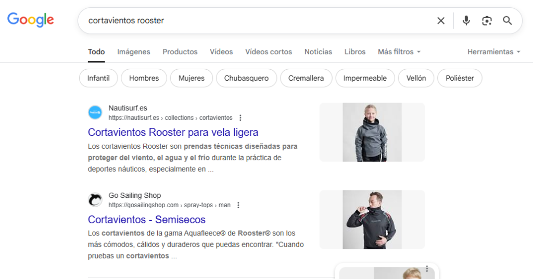Screen dimensions: 533x279
Task: Click the magnifying glass search icon
Action: pyautogui.click(x=507, y=21)
